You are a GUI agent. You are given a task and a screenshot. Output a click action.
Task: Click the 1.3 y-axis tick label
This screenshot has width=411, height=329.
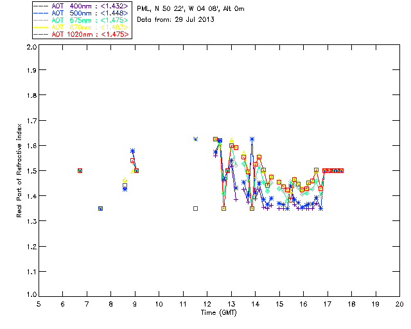pos(31,221)
